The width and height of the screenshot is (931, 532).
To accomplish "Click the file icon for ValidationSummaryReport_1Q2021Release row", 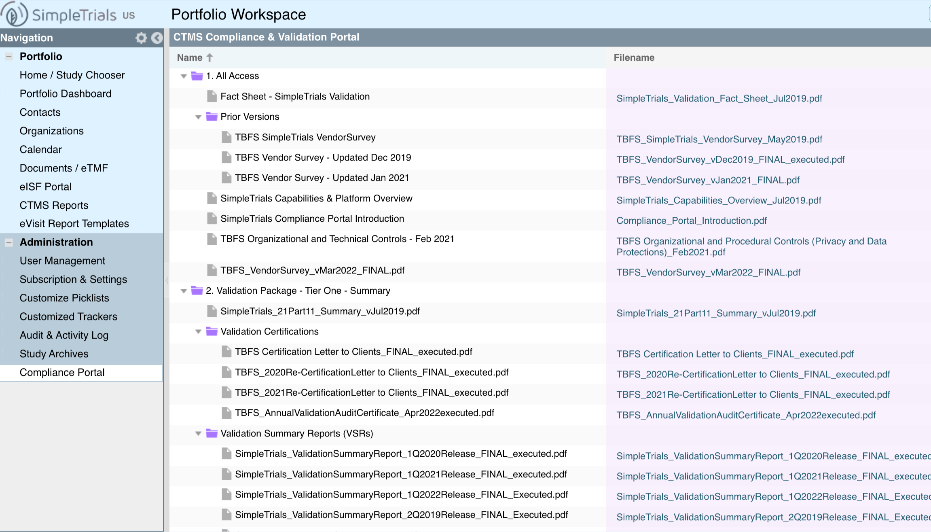I will (x=226, y=474).
